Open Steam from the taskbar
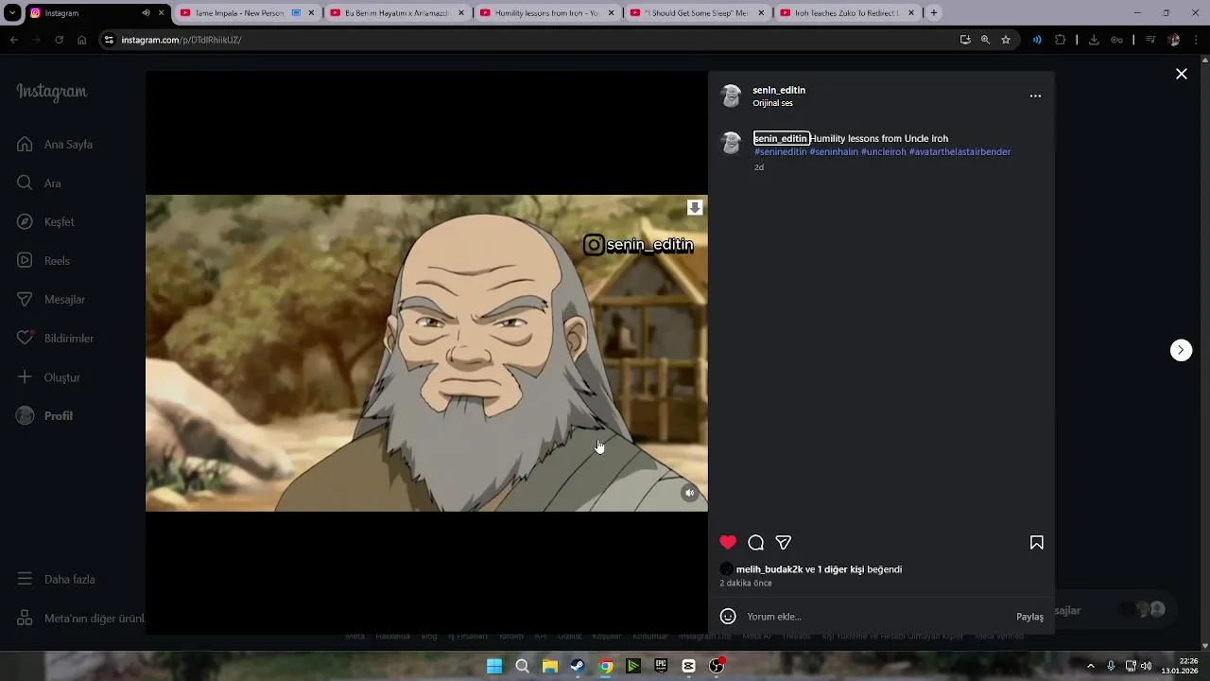The image size is (1210, 681). 578,666
